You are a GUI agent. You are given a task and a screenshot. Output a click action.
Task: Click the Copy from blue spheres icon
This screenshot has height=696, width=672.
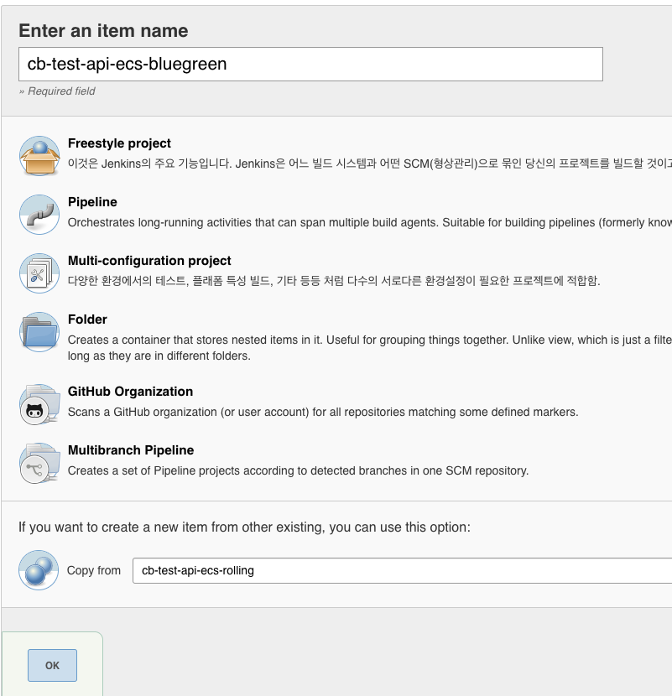(x=39, y=570)
